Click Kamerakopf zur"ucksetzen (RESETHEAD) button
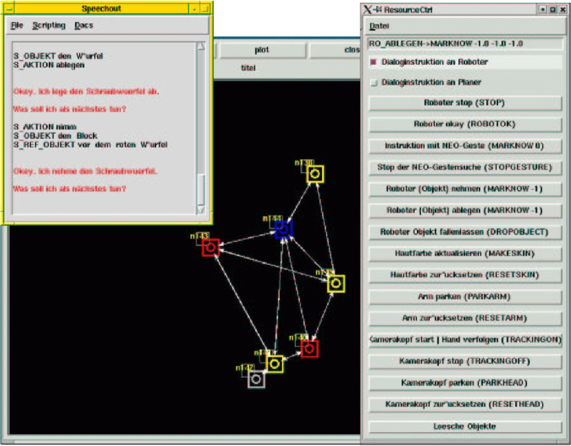This screenshot has width=571, height=446. coord(464,404)
